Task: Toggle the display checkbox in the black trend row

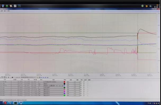Action: click(x=81, y=84)
